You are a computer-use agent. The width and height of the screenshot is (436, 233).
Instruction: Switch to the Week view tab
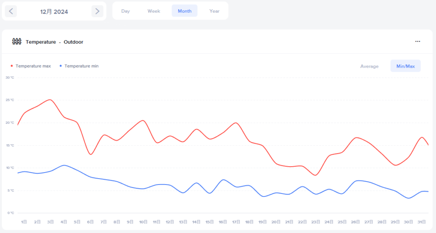coord(154,11)
